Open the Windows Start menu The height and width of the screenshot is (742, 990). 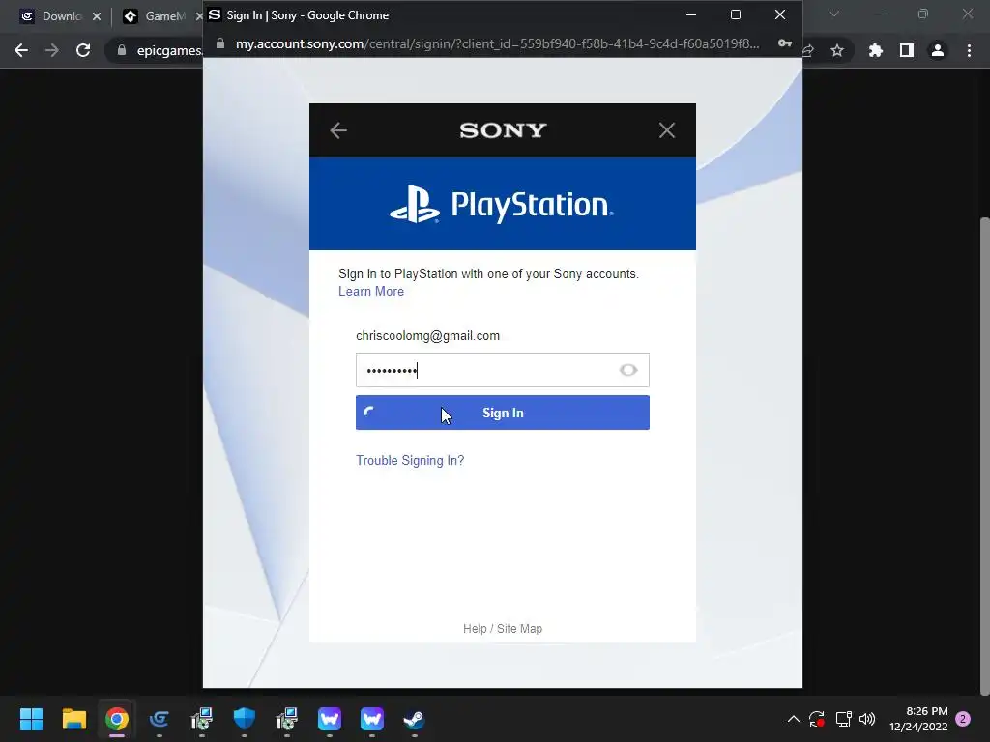[31, 719]
